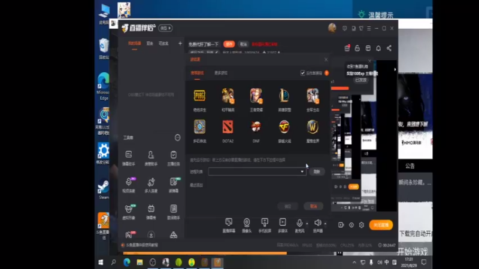Open the 斗鱼直播伴侣使用教程 tutorial link
Screen dimensions: 479x269
[x=142, y=245]
